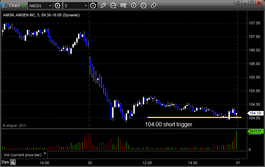The width and height of the screenshot is (265, 167).
Task: Click the green connection status circle
Action: 23,6
